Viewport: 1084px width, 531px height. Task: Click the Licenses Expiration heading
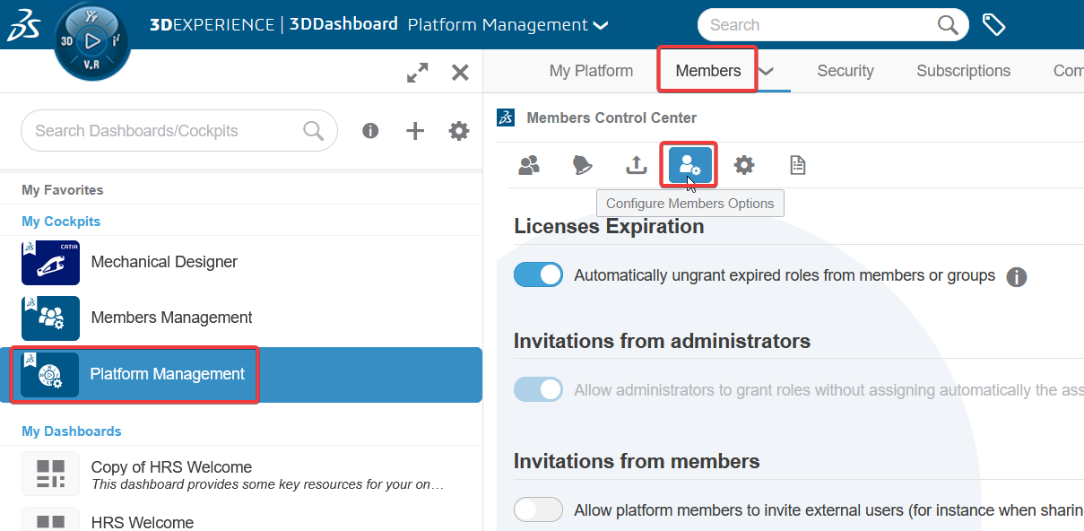coord(609,227)
